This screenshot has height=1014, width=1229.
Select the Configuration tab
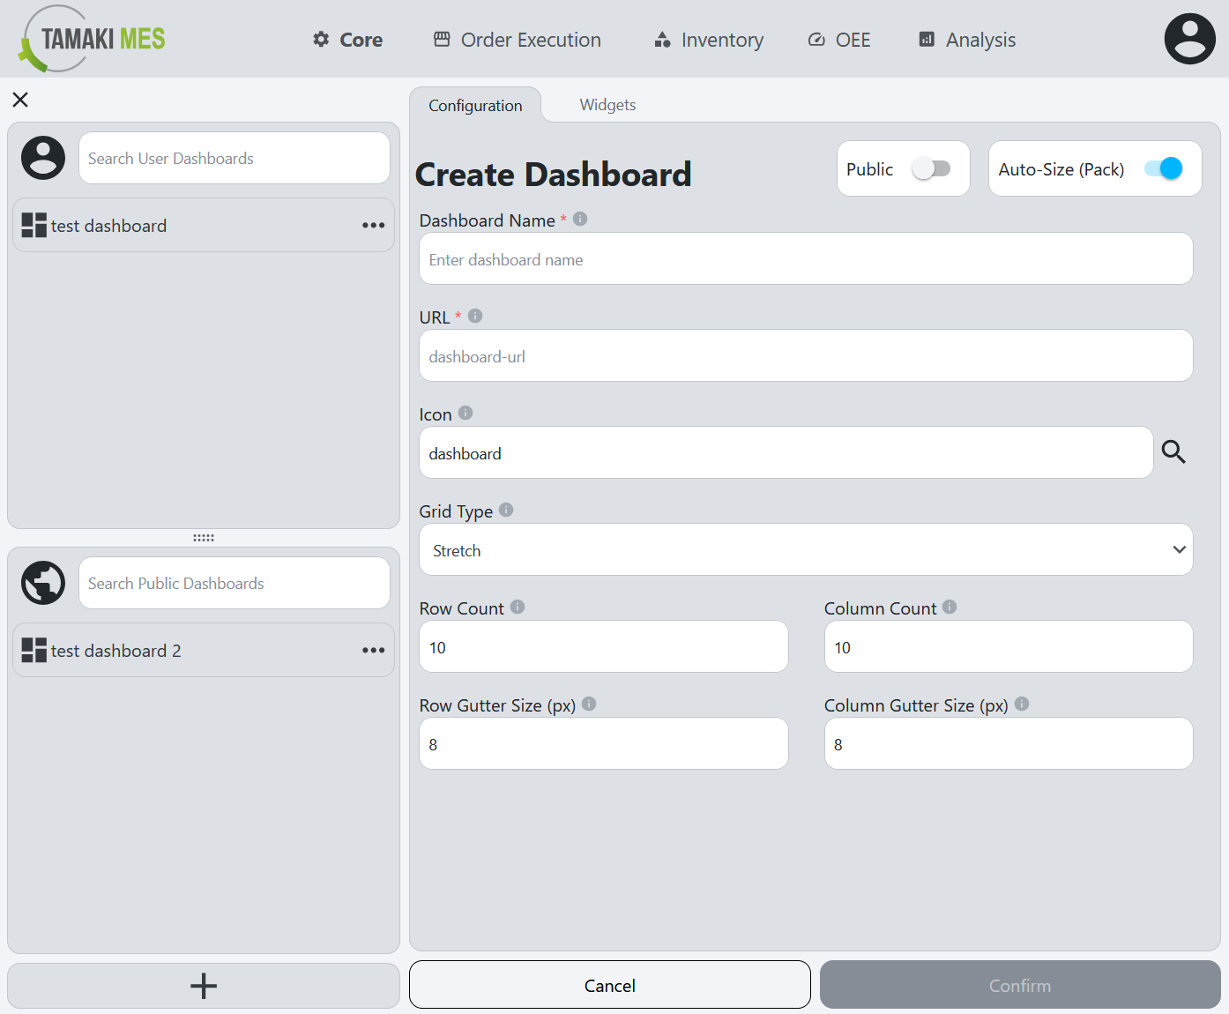[475, 104]
